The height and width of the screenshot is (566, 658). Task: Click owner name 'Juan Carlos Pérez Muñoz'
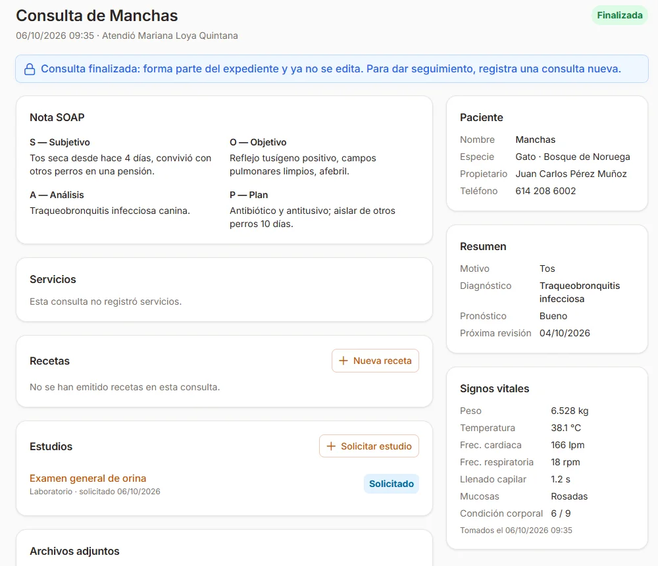tap(570, 174)
